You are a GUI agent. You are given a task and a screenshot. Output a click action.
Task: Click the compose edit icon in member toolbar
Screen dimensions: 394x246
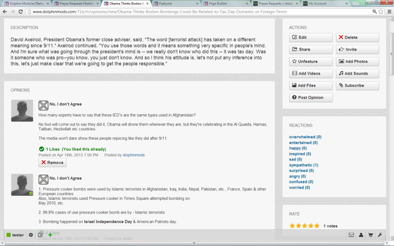coord(40,235)
